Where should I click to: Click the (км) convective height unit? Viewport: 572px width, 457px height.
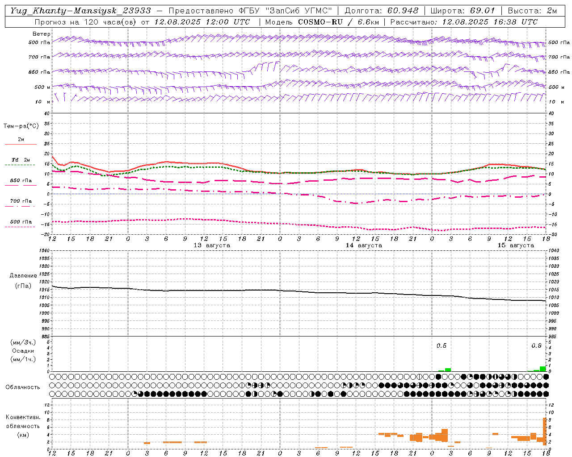(x=23, y=435)
